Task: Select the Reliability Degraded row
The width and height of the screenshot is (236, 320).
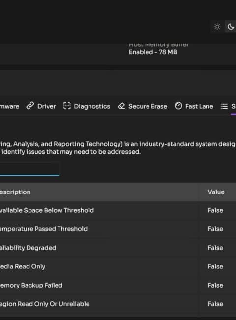Action: click(x=118, y=248)
